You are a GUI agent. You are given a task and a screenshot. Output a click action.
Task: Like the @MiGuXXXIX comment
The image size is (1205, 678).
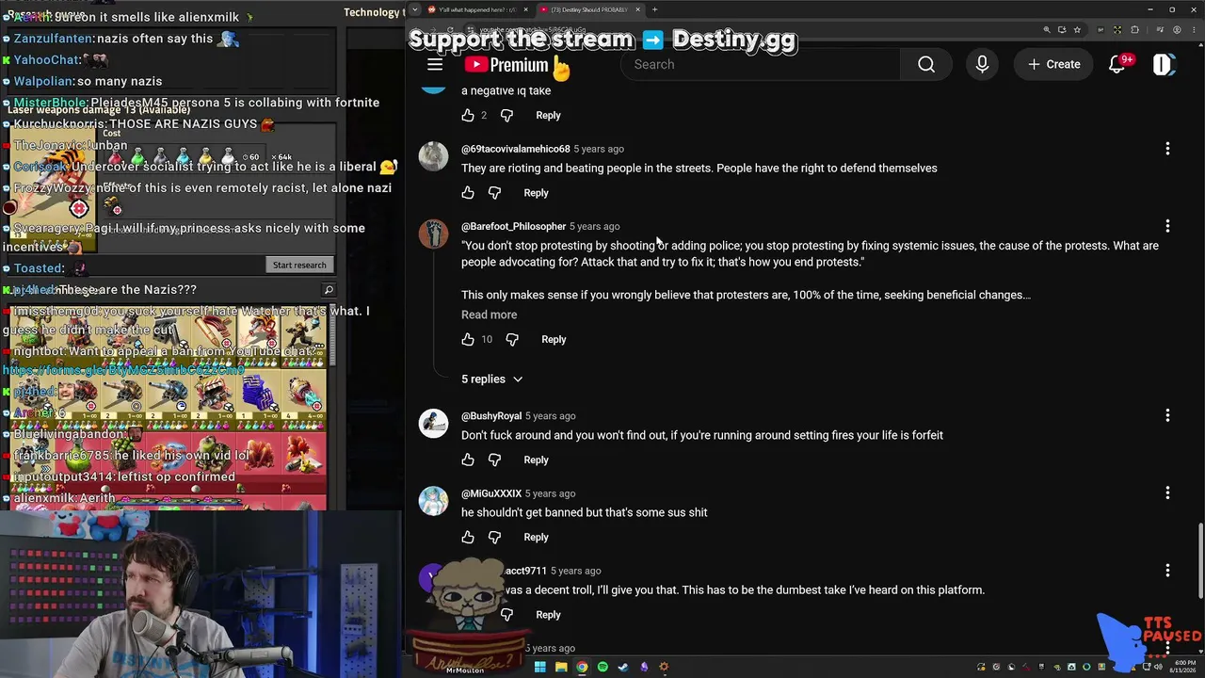pyautogui.click(x=468, y=537)
